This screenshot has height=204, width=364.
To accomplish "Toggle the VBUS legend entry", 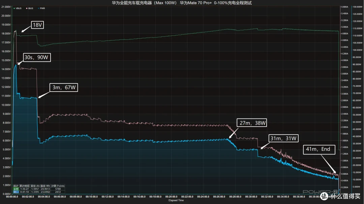I will (x=18, y=8).
